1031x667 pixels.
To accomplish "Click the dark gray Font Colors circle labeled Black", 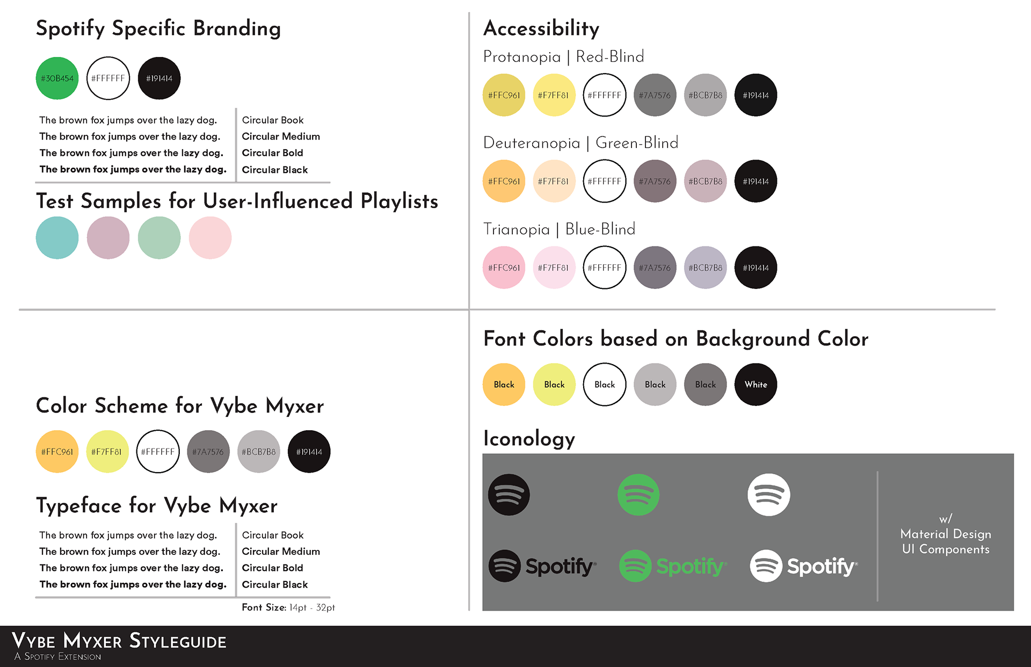I will tap(706, 385).
